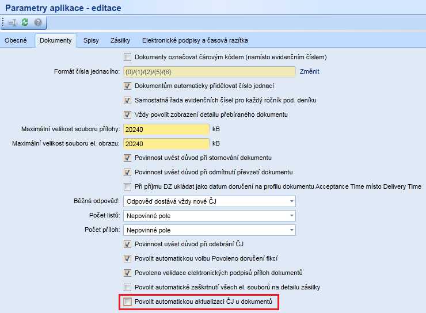Image resolution: width=426 pixels, height=313 pixels.
Task: Enable Dokumenty označovat čárovým kódem checkbox
Action: pos(127,58)
